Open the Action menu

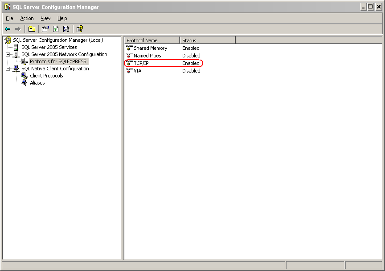click(27, 18)
